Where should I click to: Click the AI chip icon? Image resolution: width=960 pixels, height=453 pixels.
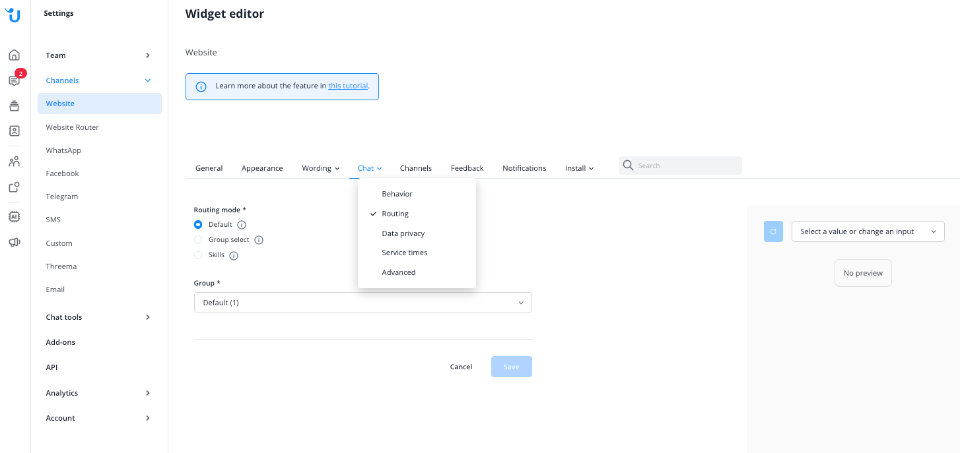[x=14, y=216]
